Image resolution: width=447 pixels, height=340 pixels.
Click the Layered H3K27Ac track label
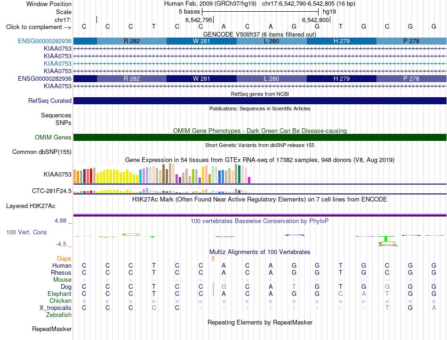click(x=31, y=206)
